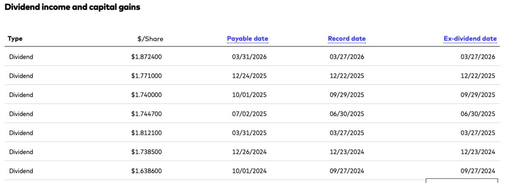The height and width of the screenshot is (183, 506).
Task: Select the $1.744700 per share value
Action: [146, 114]
